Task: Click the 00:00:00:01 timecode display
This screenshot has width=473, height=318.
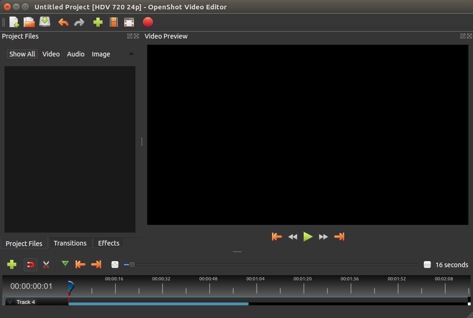Action: [x=32, y=286]
